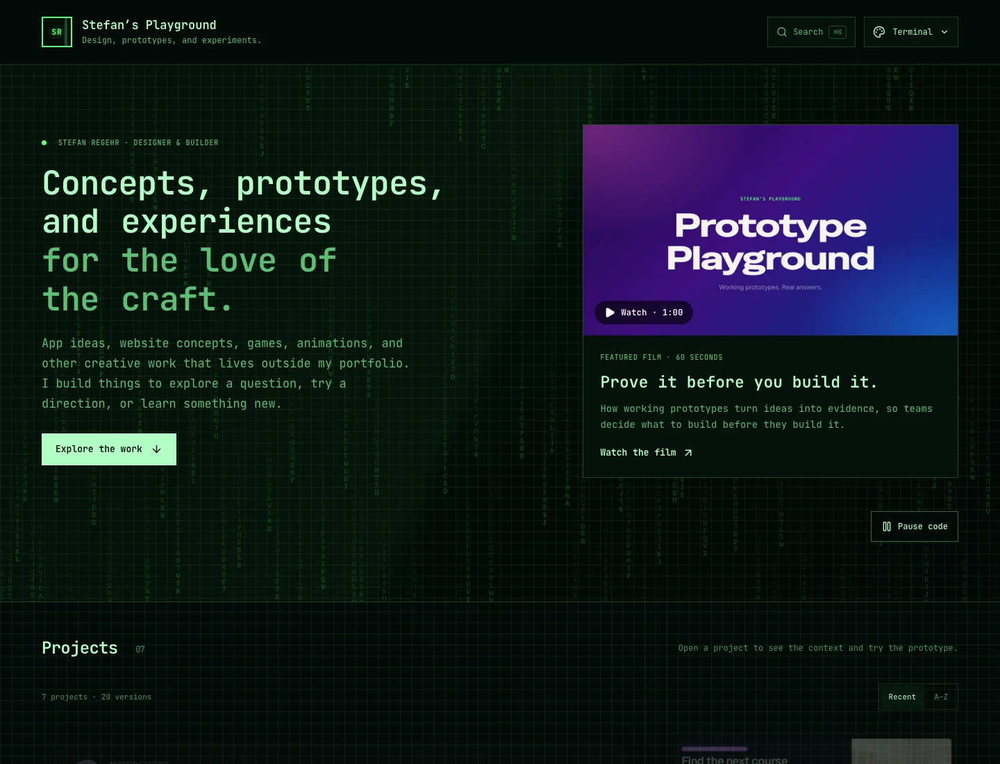
Task: Click the play triangle icon
Action: pyautogui.click(x=610, y=313)
